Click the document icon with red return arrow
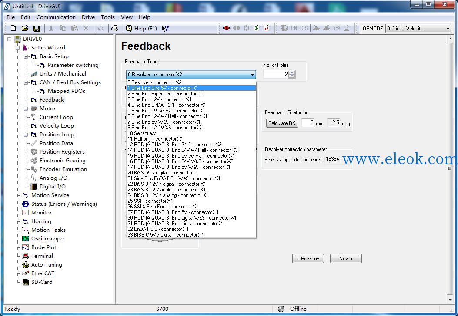The width and height of the screenshot is (458, 316). (x=266, y=28)
